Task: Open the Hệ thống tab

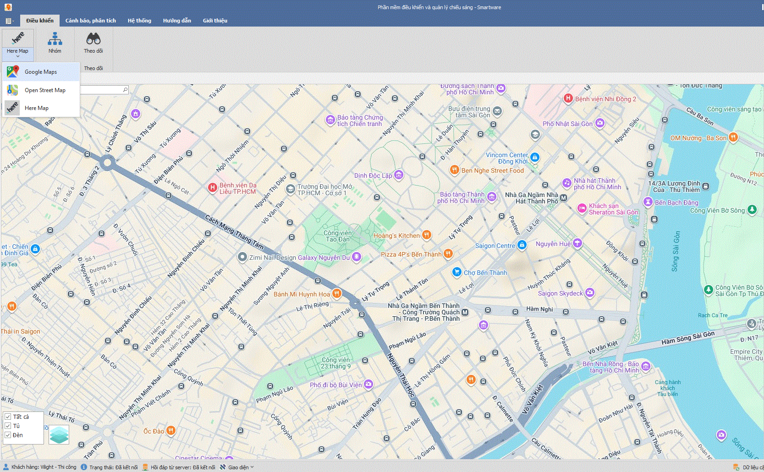Action: [x=139, y=21]
